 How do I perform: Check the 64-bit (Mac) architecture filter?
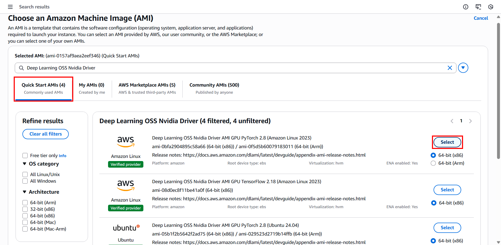click(25, 222)
